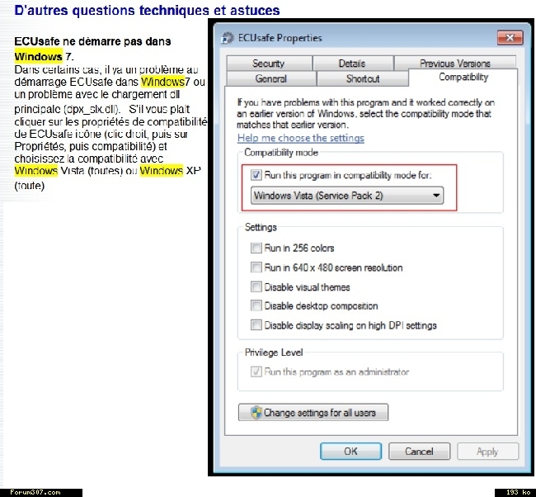The width and height of the screenshot is (536, 497).
Task: Enable Run in 256 colors
Action: [x=256, y=248]
